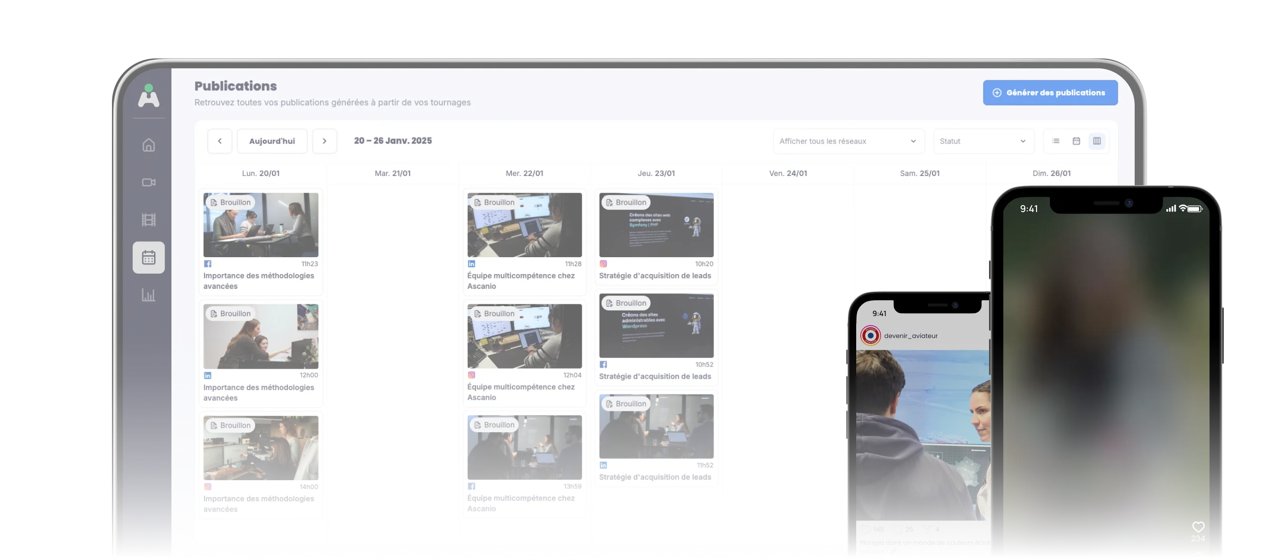Expand the 'Afficher tous les réseaux' dropdown
This screenshot has height=558, width=1262.
(x=848, y=141)
